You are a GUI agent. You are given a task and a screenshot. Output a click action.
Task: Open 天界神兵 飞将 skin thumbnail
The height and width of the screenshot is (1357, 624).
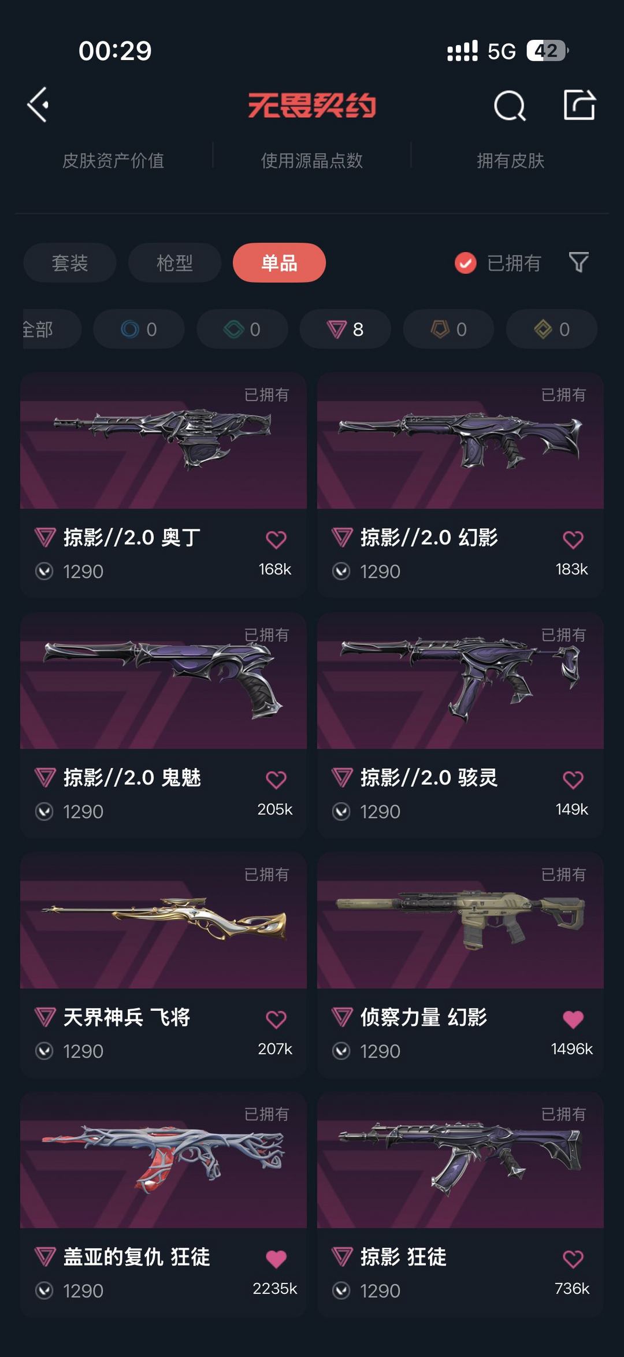[x=164, y=920]
